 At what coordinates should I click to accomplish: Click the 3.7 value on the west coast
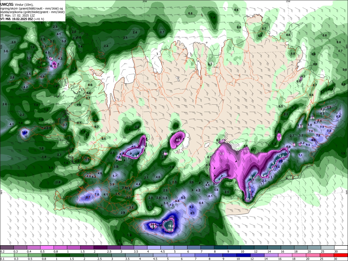point(65,125)
